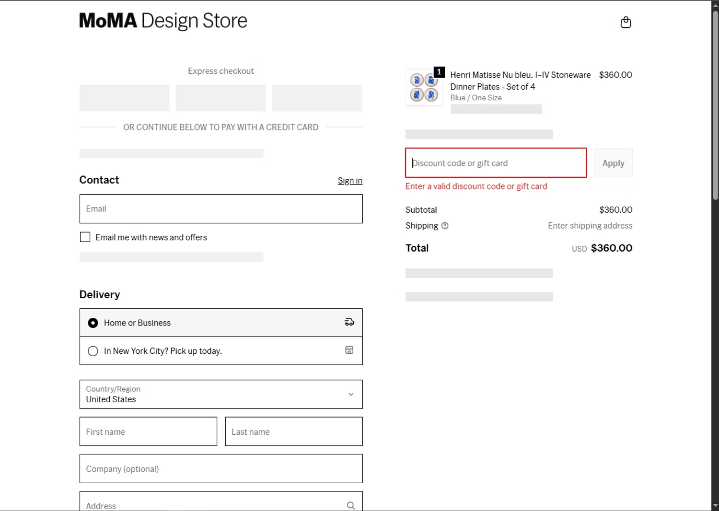The height and width of the screenshot is (511, 719).
Task: Click the "Blue / One Size" variant text
Action: pos(476,98)
